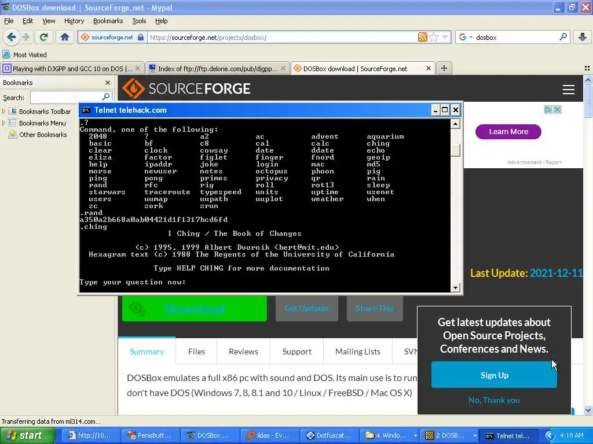Expand hidden system tray icons arrow
The image size is (593, 444).
[550, 435]
